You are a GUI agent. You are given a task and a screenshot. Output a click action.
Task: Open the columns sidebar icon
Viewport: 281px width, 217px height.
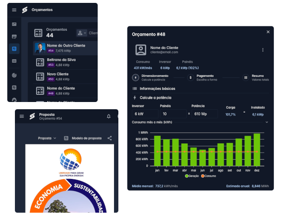pyautogui.click(x=14, y=61)
